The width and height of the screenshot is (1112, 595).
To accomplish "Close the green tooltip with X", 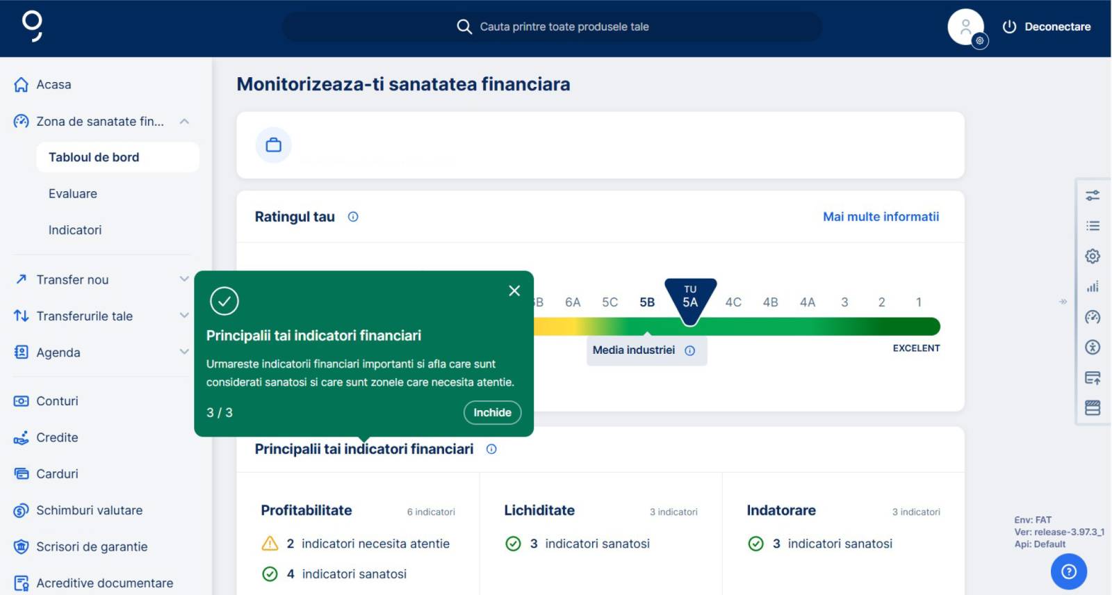I will (x=514, y=291).
